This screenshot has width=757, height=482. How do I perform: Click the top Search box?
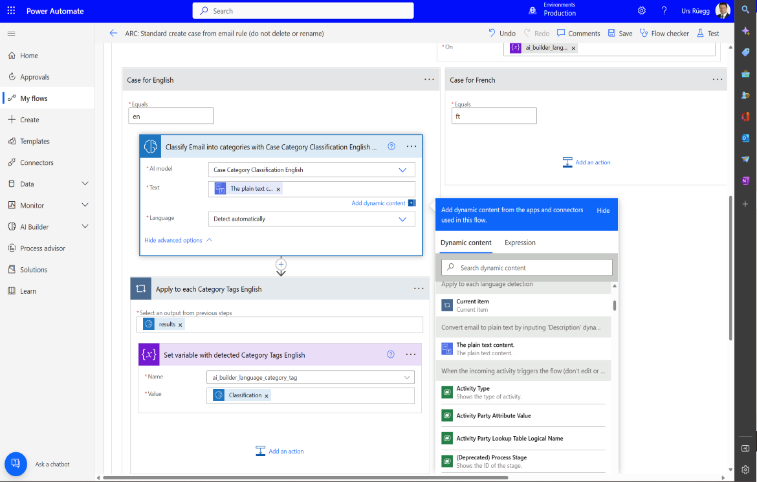pos(303,10)
